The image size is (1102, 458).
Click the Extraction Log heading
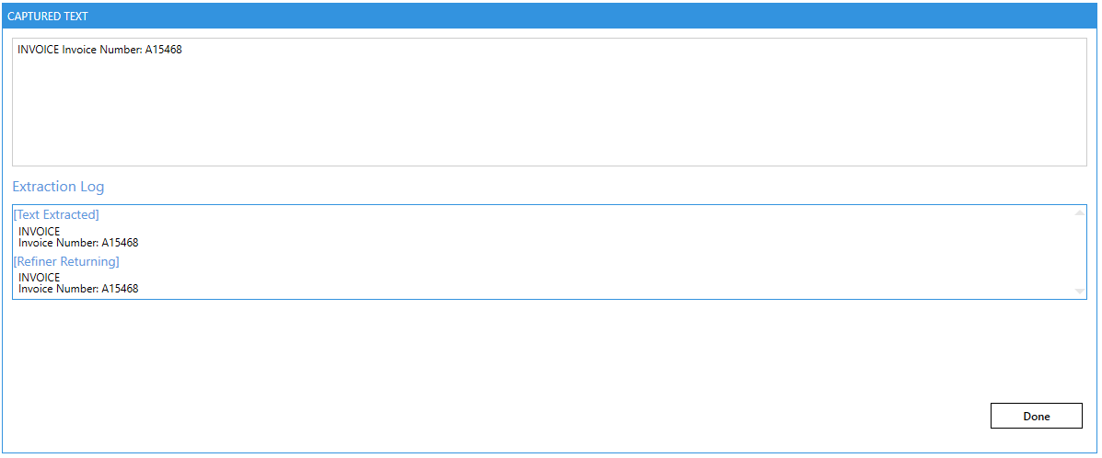(x=58, y=187)
